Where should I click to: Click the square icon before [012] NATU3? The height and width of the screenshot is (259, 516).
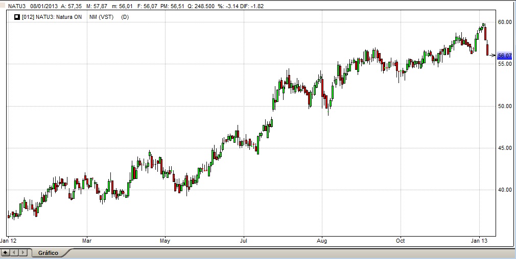click(17, 17)
